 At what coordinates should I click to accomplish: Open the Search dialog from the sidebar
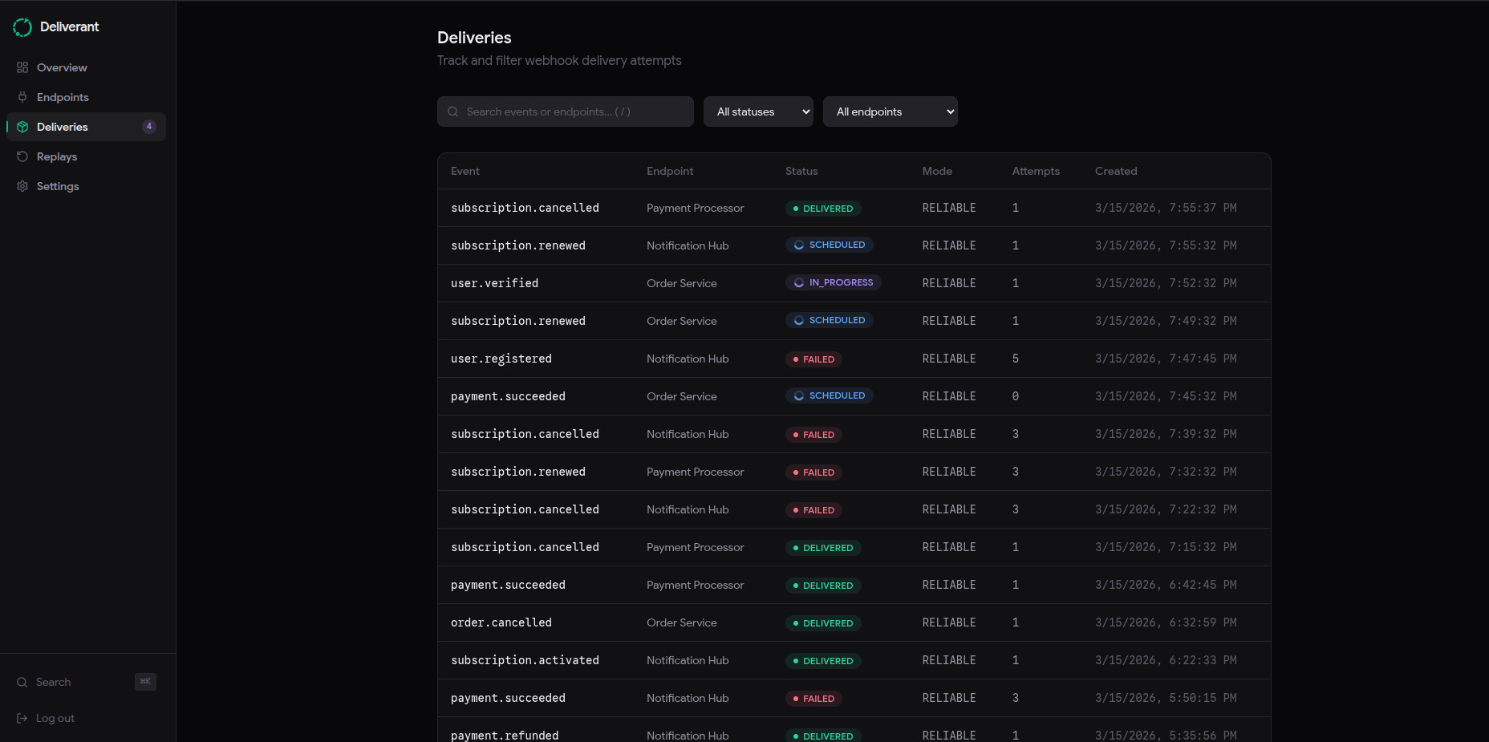coord(51,682)
